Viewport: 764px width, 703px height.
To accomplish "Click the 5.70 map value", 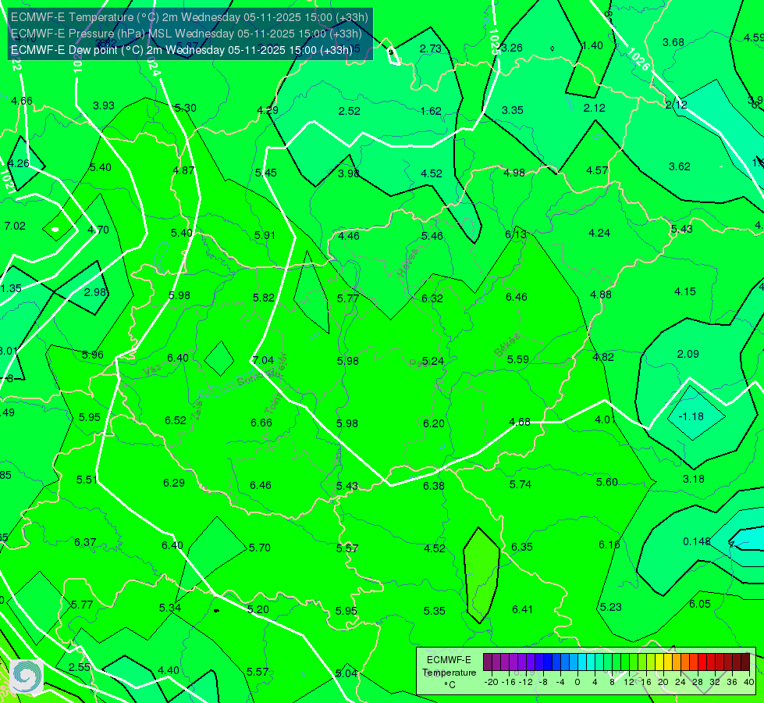I will click(x=260, y=548).
